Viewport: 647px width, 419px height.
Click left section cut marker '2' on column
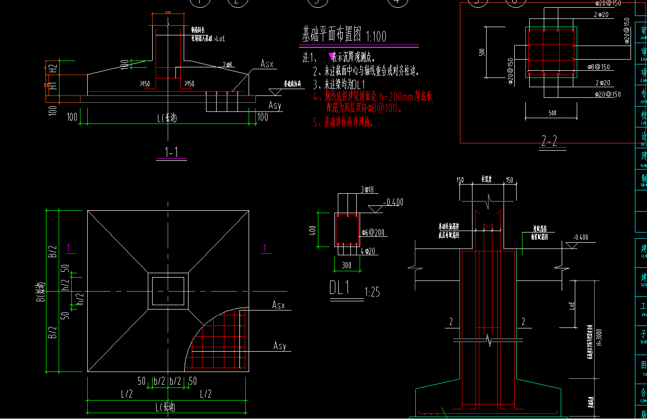pos(451,322)
